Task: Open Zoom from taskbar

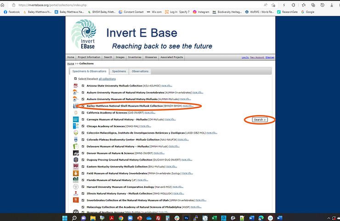Action: coord(130,218)
